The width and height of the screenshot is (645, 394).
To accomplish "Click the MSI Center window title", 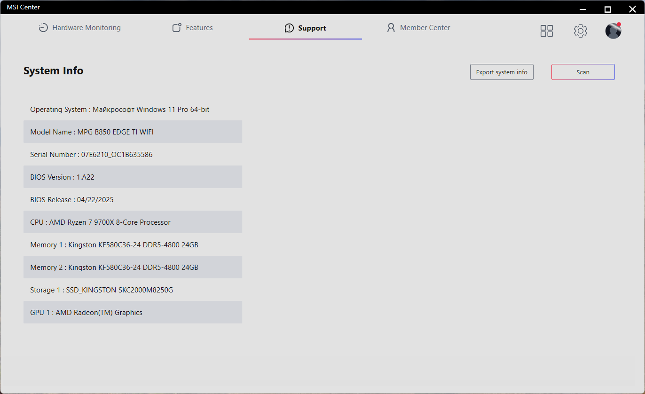I will 24,7.
